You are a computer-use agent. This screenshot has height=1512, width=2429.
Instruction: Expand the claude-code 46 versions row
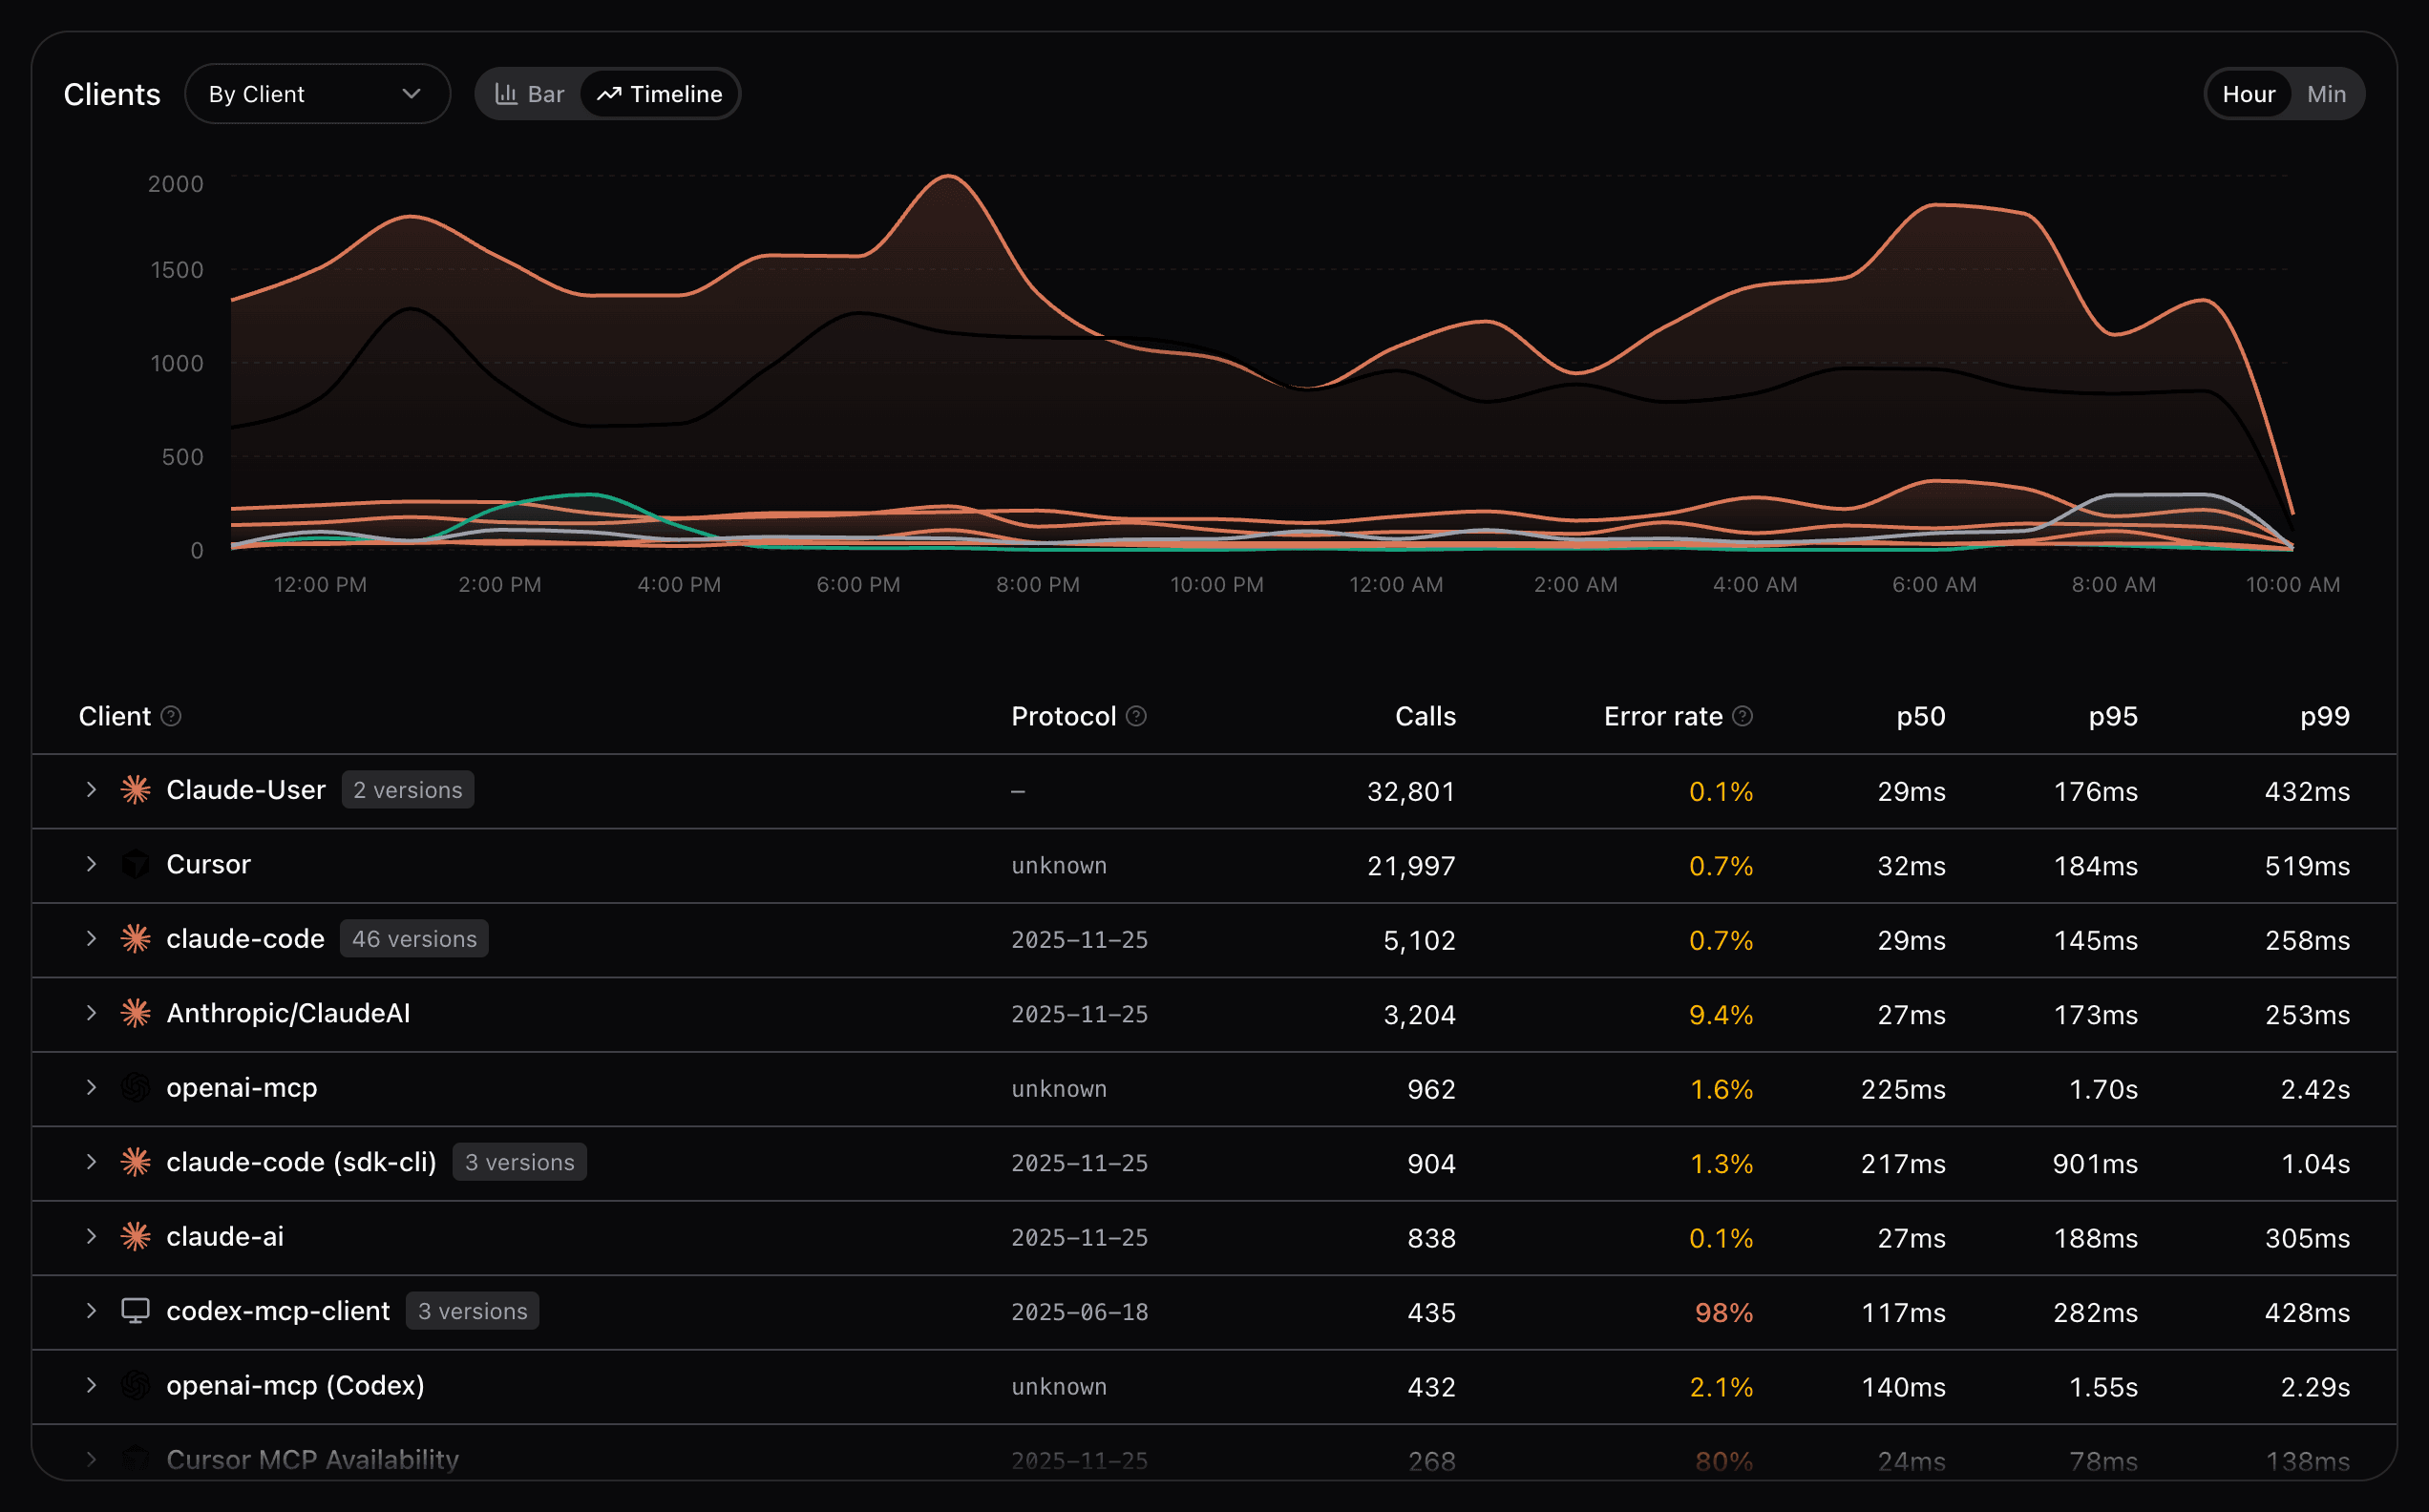click(91, 939)
